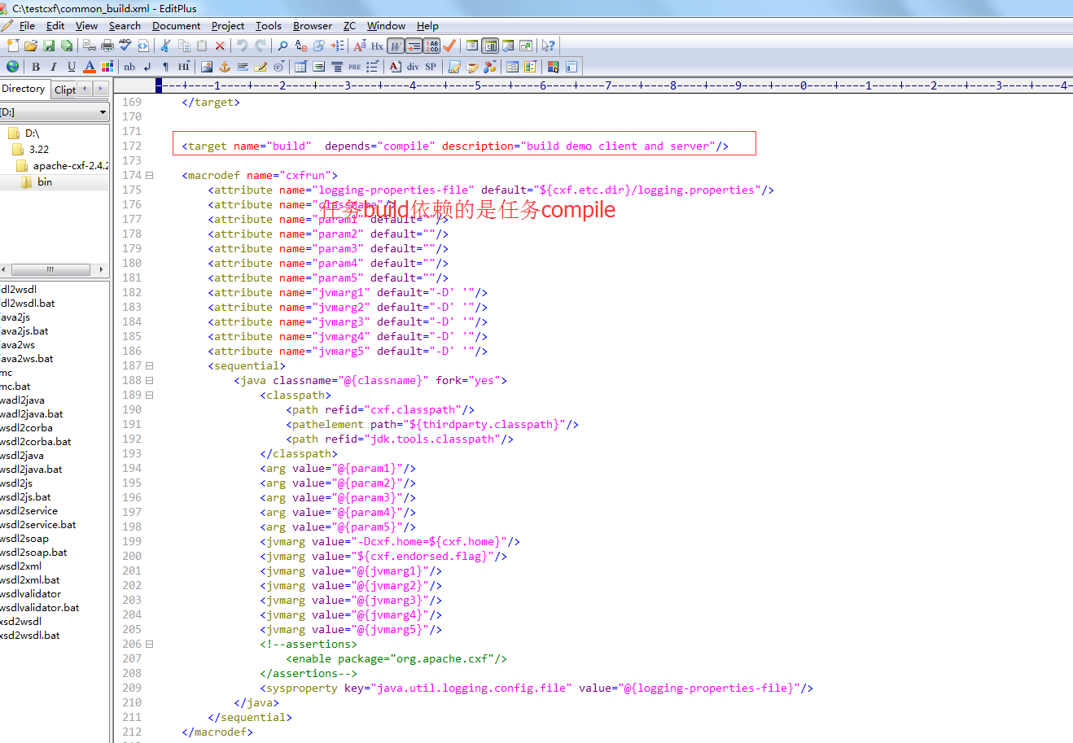
Task: Open the color palette grid icon
Action: coord(107,67)
